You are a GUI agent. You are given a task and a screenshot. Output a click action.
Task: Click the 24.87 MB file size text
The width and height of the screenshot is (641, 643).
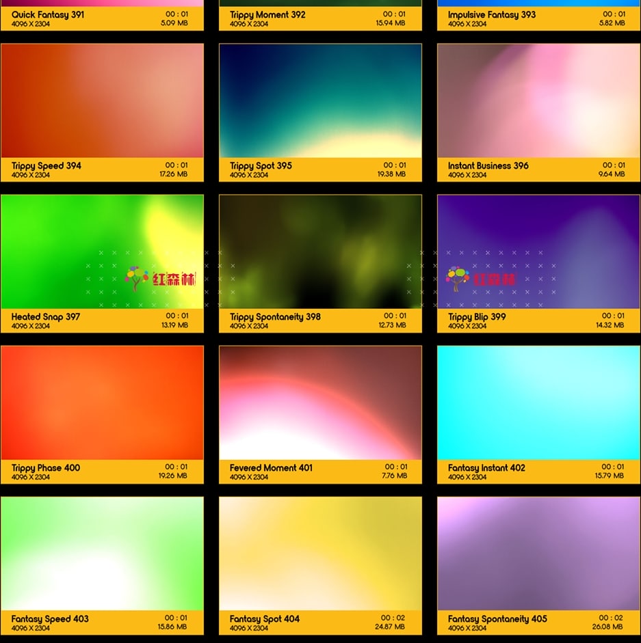click(390, 627)
